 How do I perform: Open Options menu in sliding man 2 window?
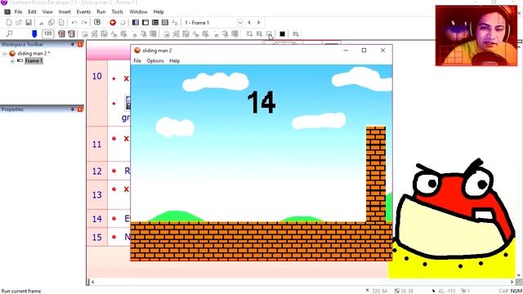click(x=155, y=61)
